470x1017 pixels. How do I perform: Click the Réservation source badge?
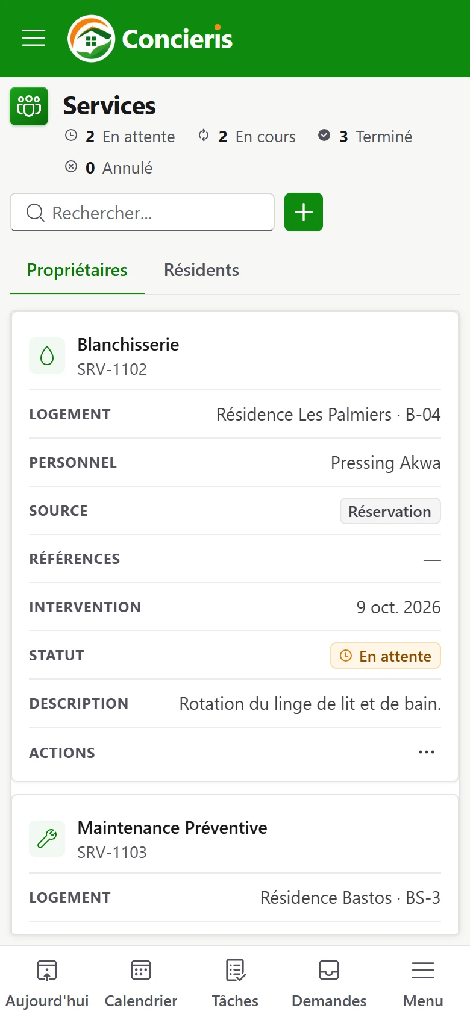pos(390,511)
